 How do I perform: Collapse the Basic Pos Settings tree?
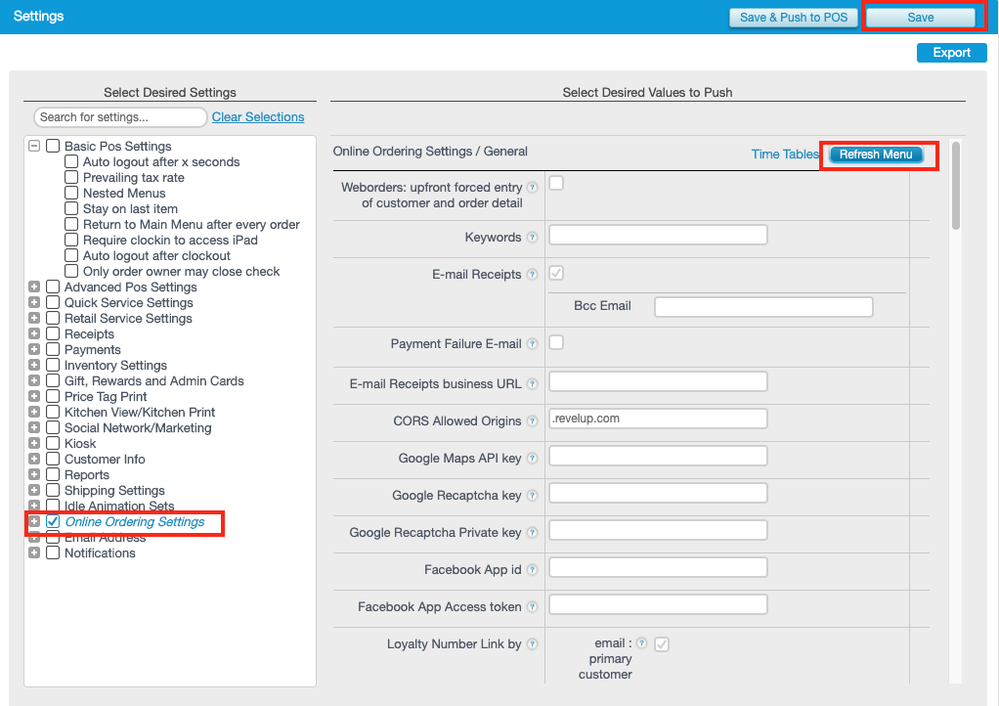pos(34,146)
